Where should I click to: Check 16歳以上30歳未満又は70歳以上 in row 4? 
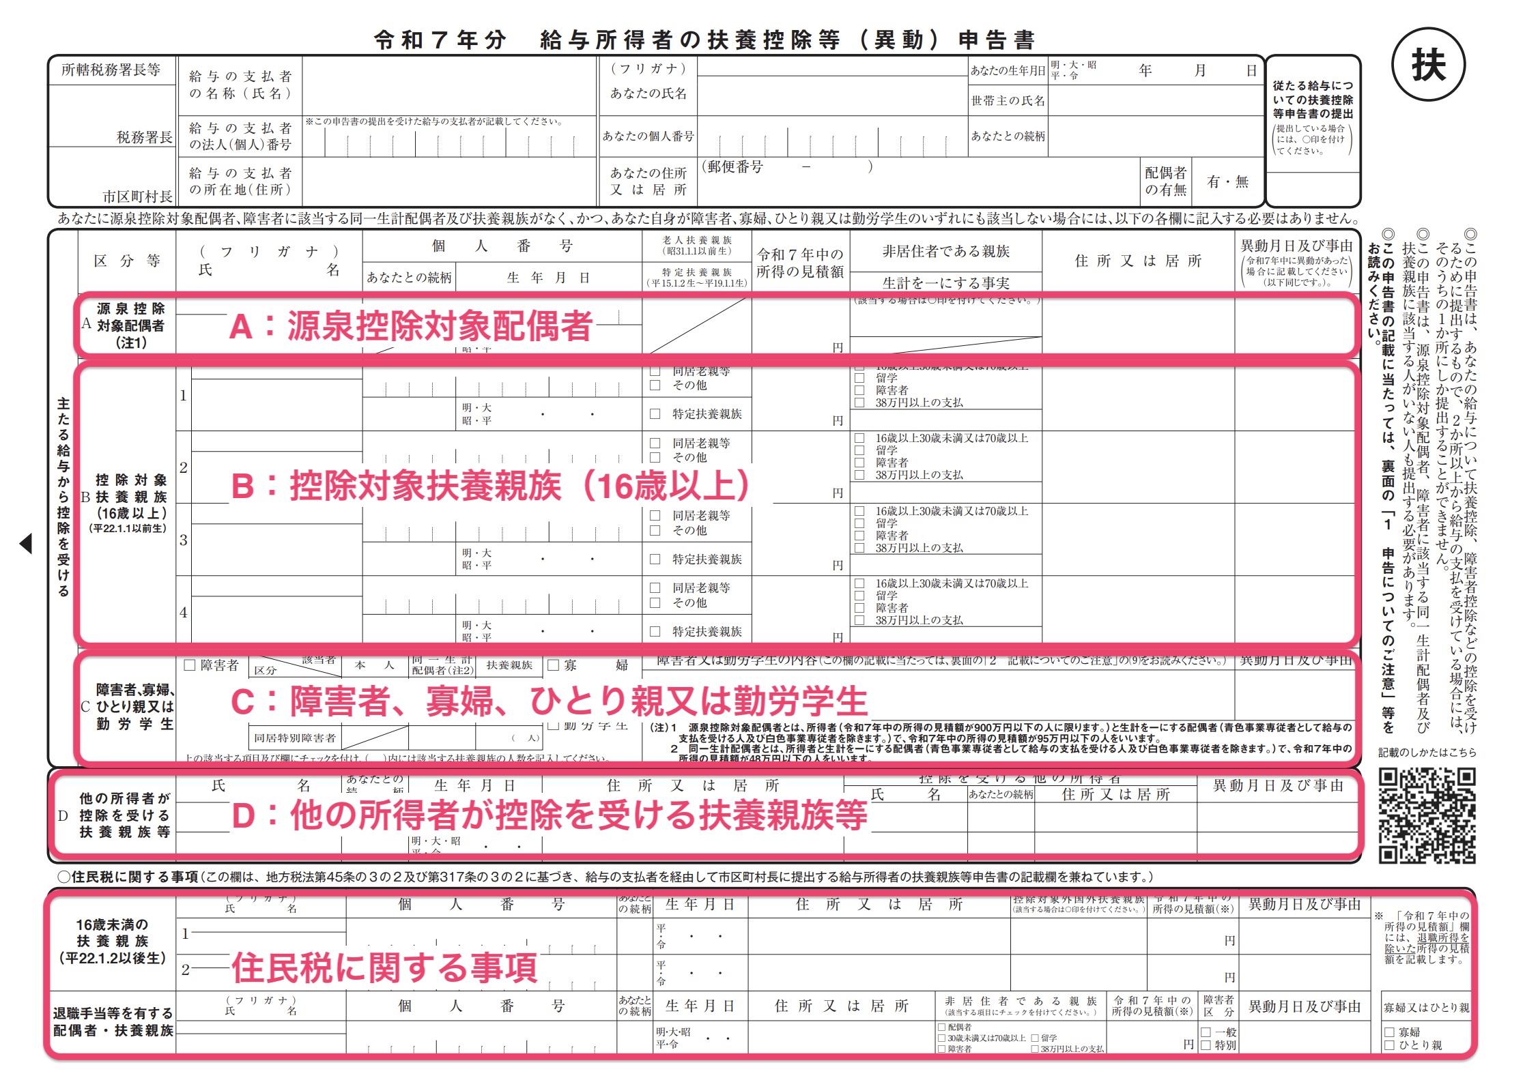coord(860,583)
